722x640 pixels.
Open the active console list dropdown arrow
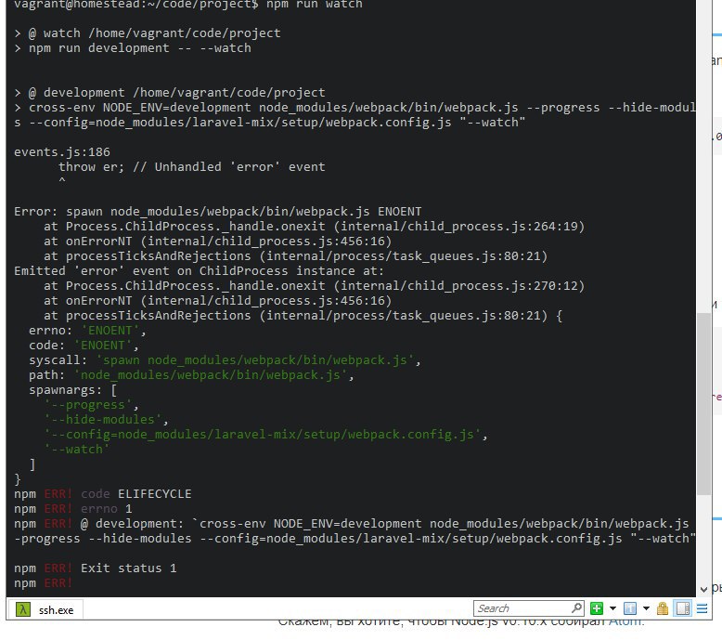(x=646, y=608)
